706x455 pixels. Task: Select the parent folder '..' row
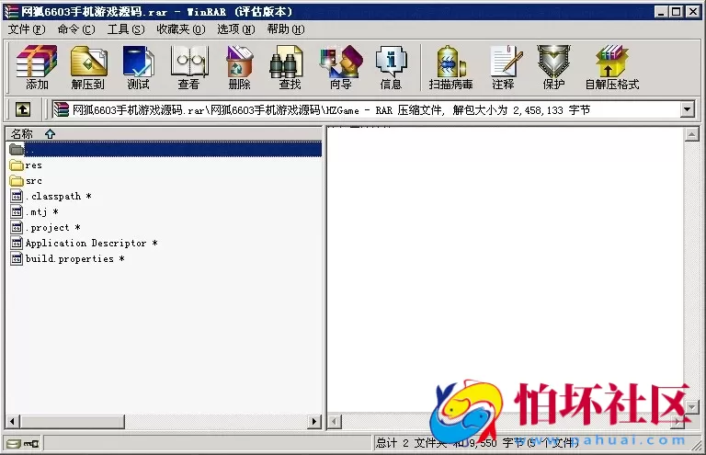click(165, 149)
